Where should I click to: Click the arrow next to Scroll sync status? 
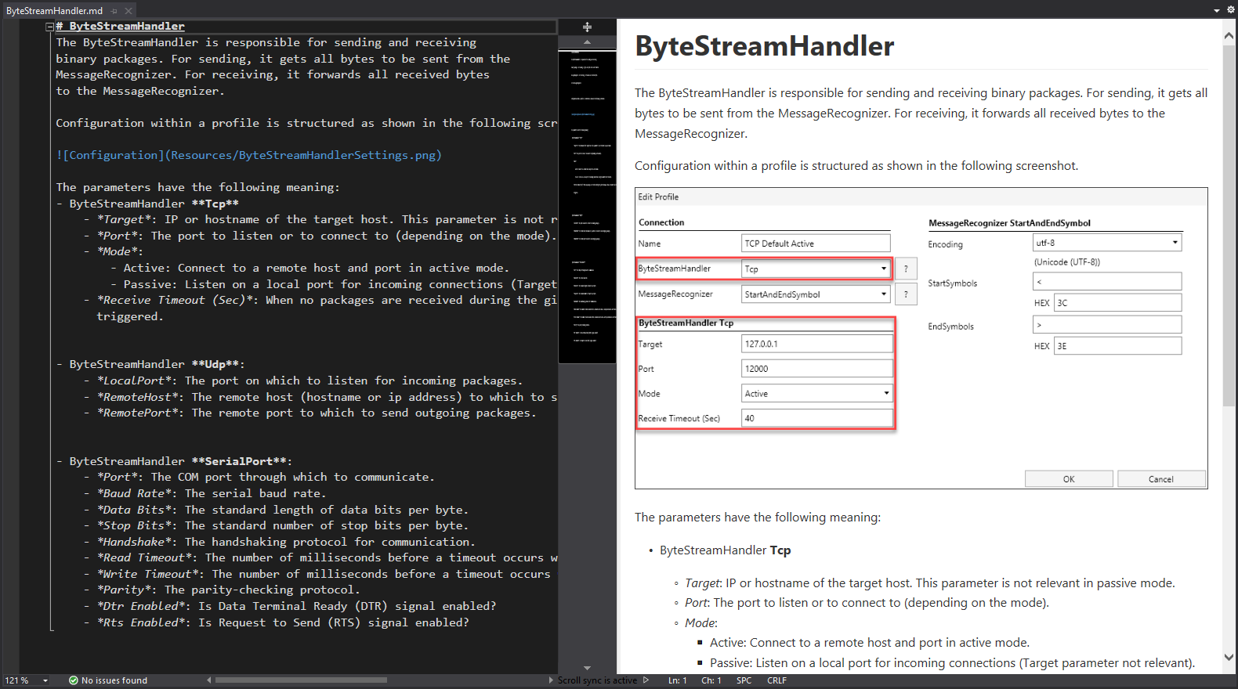tap(646, 680)
